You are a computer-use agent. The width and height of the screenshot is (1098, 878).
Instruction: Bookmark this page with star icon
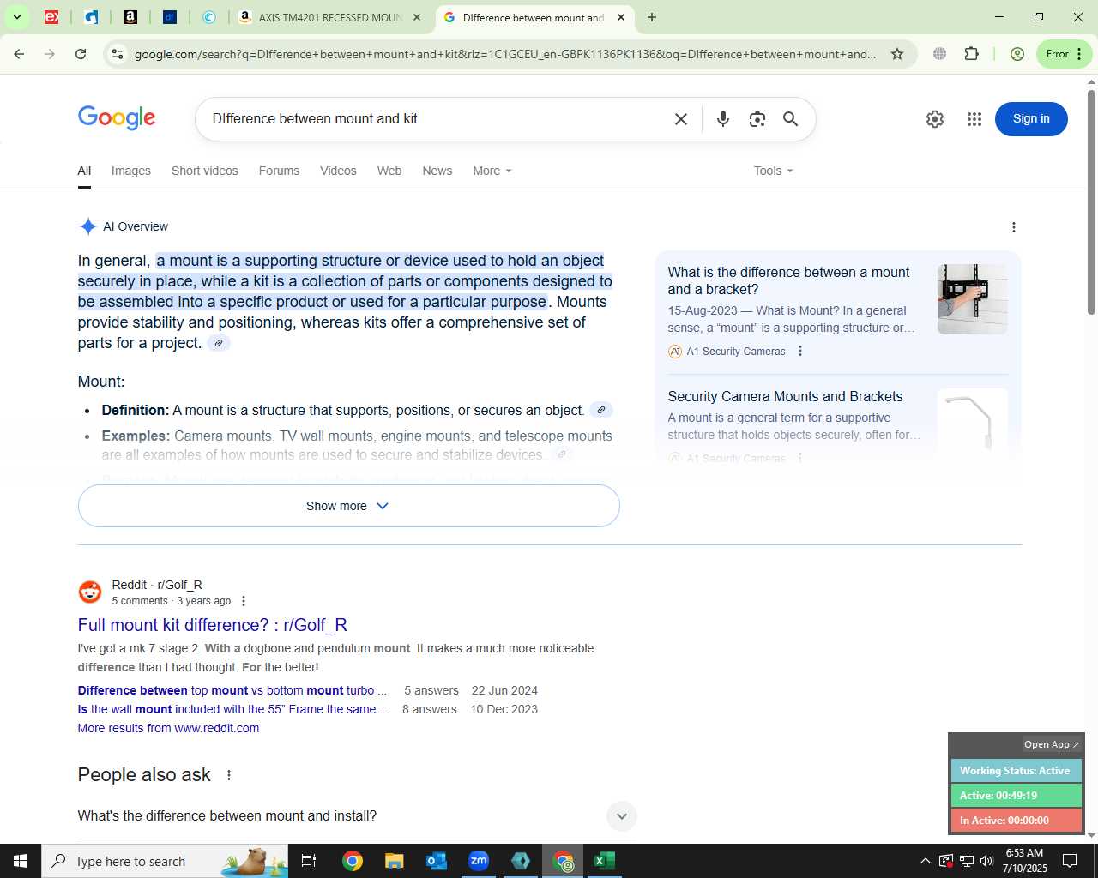pyautogui.click(x=897, y=54)
